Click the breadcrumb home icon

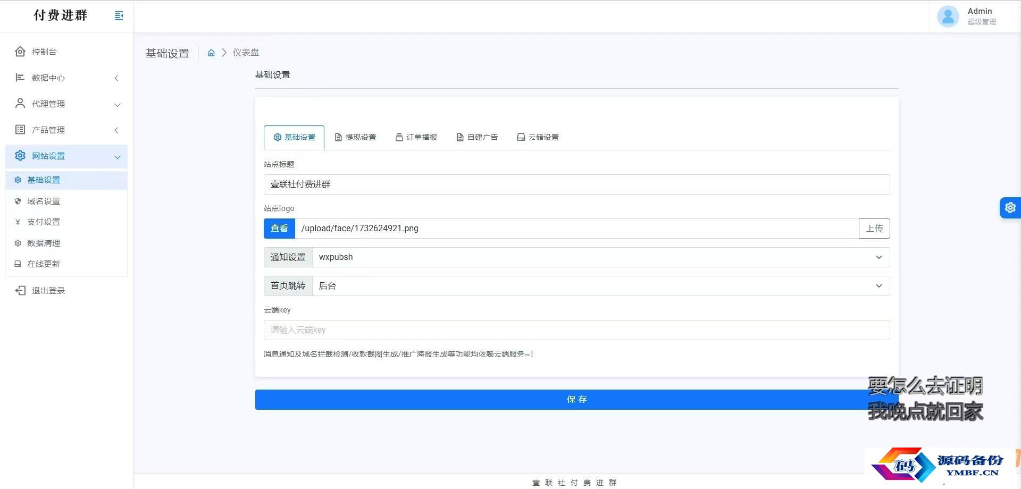click(211, 53)
